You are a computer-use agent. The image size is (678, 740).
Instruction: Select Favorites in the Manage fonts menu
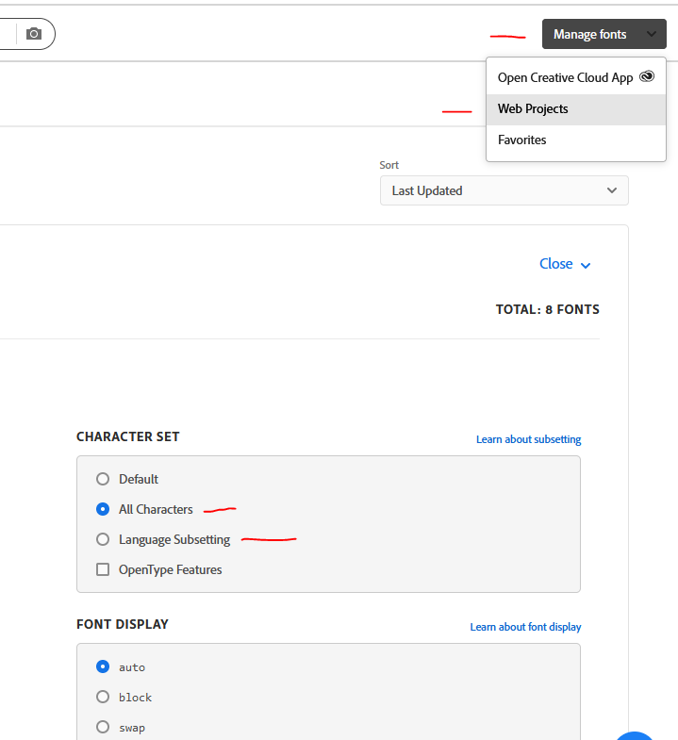coord(521,140)
